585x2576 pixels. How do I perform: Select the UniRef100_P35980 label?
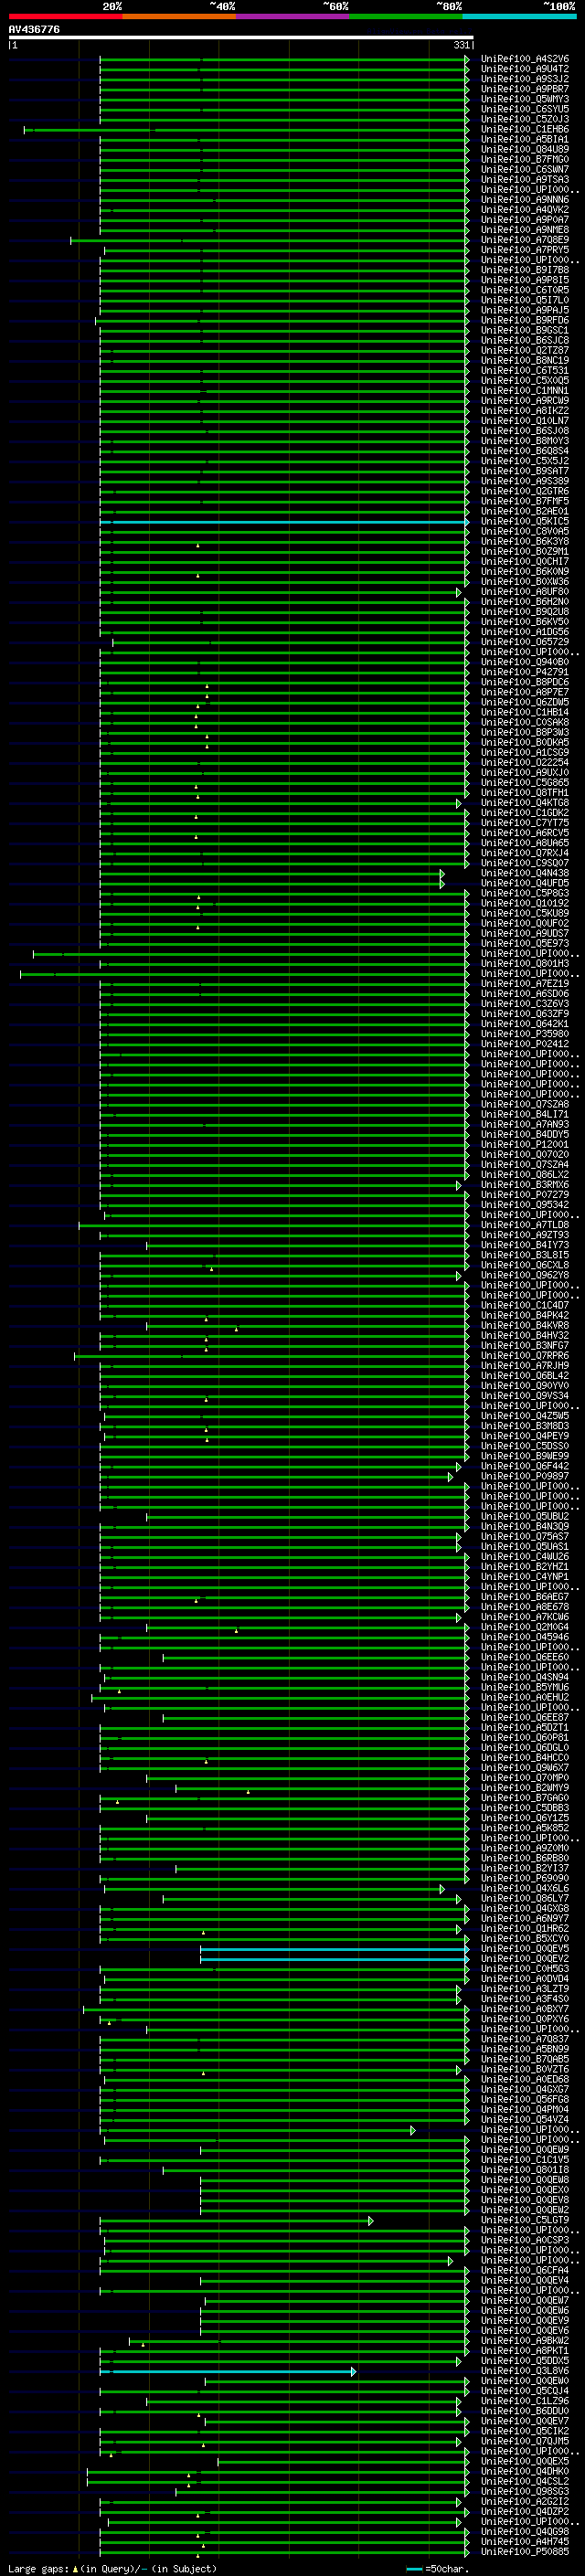[x=524, y=1034]
